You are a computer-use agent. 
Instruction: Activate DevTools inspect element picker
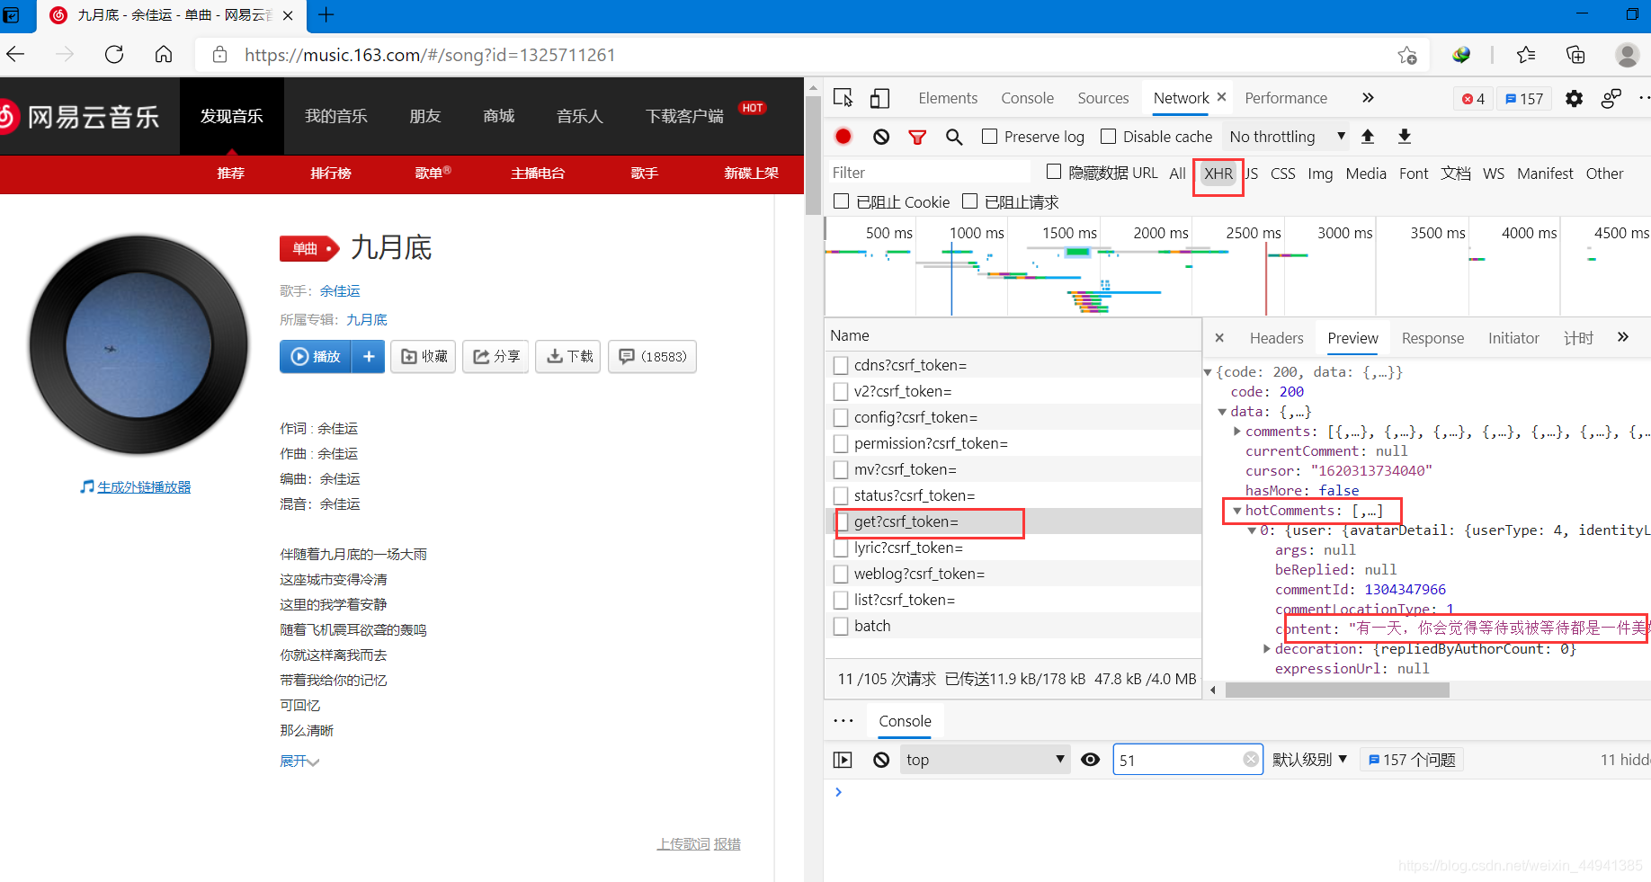pos(843,98)
